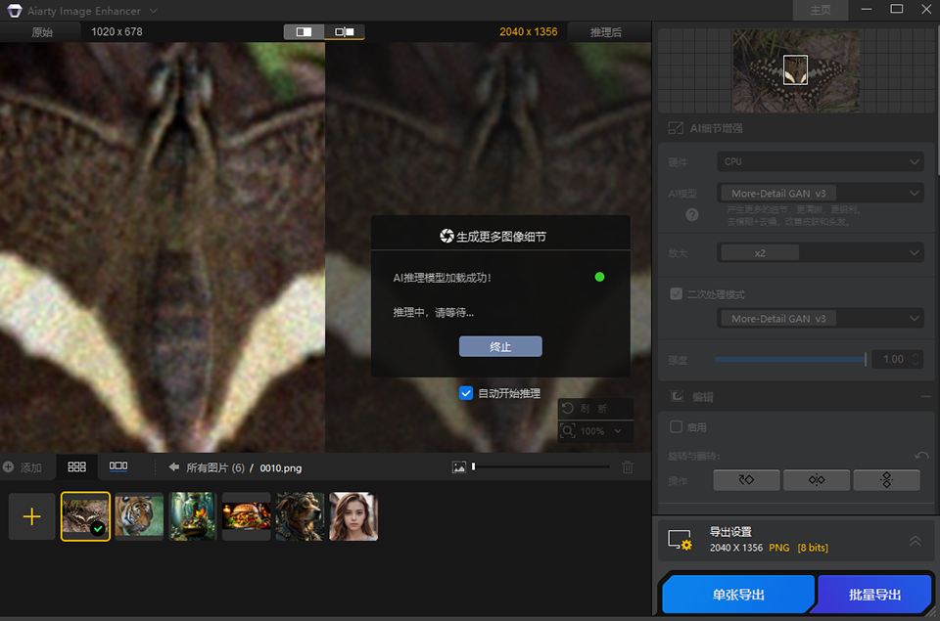The width and height of the screenshot is (940, 621).
Task: Toggle the 自动开始推理 checkbox
Action: click(x=466, y=393)
